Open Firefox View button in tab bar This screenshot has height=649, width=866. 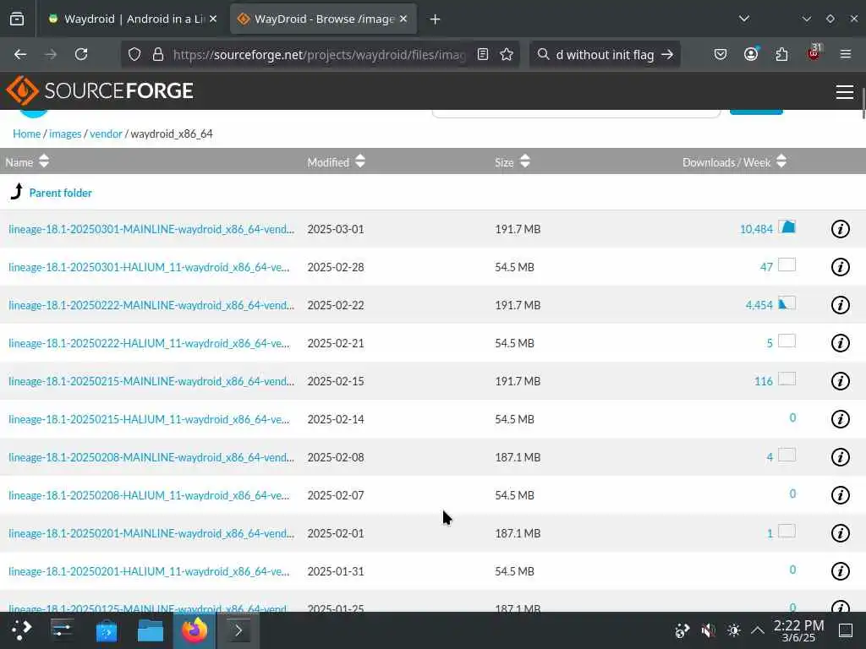click(x=17, y=19)
